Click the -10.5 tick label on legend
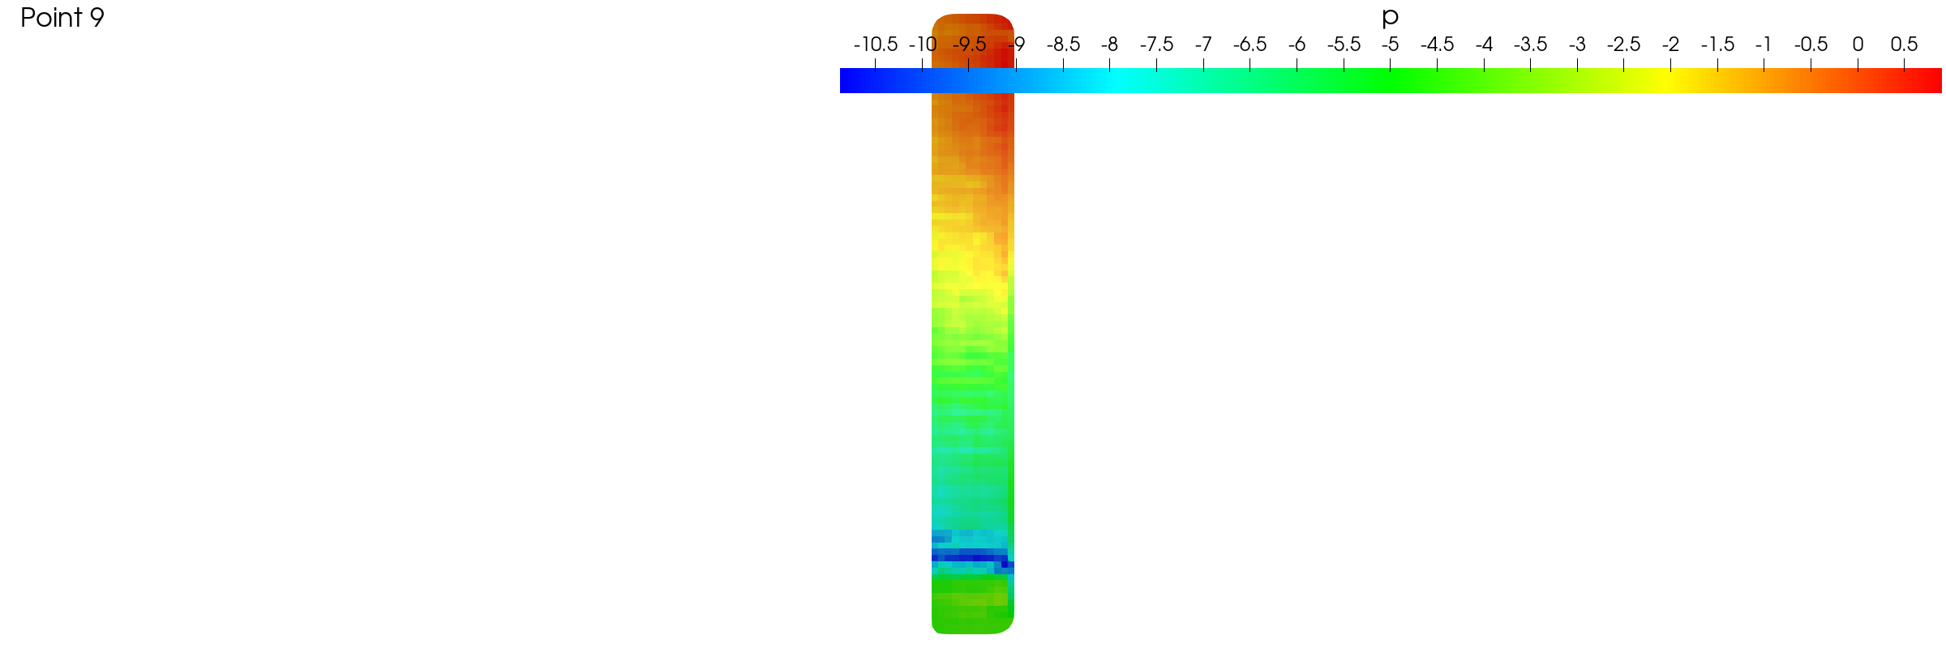 tap(875, 45)
